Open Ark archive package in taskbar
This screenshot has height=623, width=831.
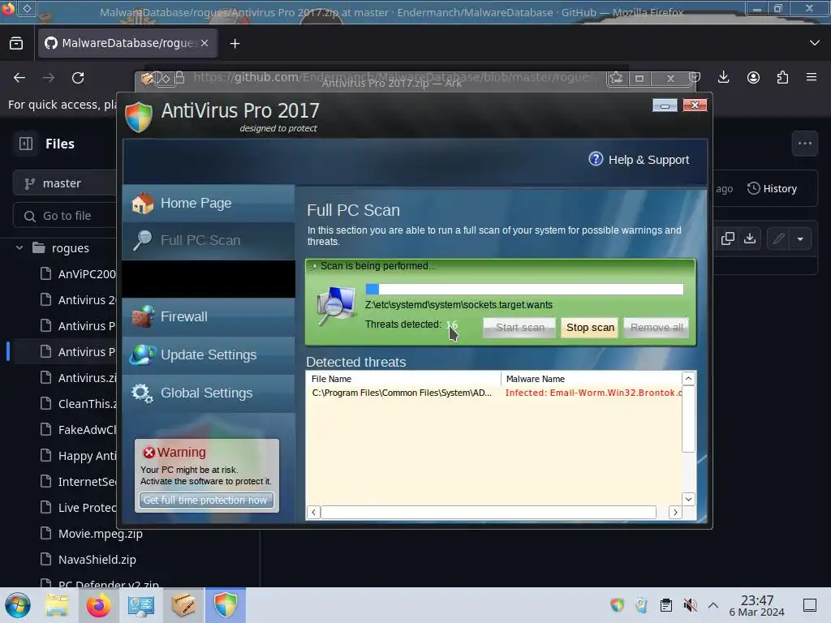click(183, 605)
